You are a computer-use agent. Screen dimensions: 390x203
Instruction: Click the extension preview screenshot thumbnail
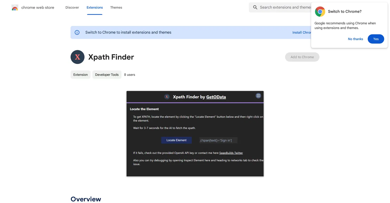click(195, 134)
